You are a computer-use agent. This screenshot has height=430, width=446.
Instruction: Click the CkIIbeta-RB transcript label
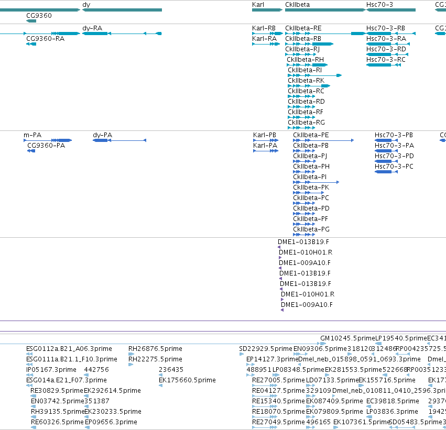click(303, 39)
